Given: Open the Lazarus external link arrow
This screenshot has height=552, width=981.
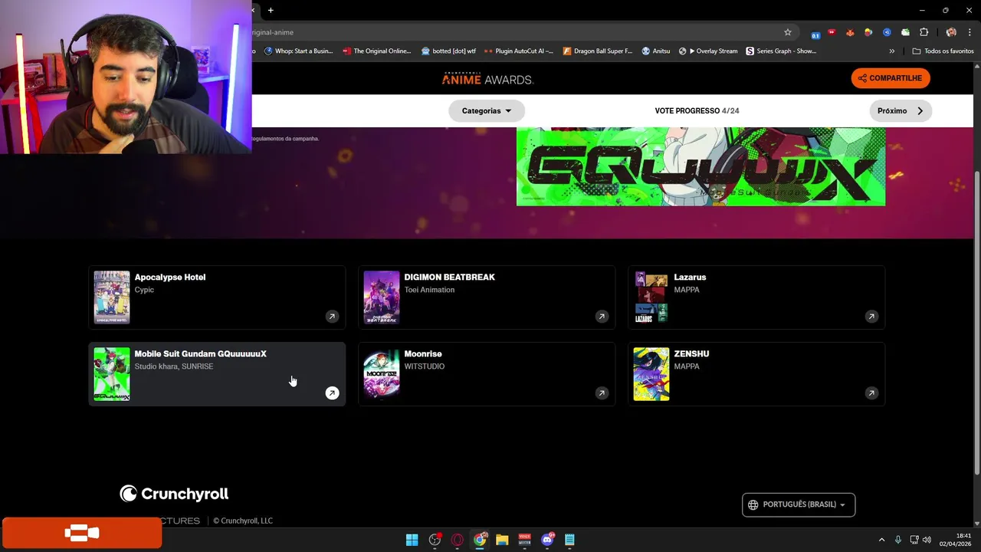Looking at the screenshot, I should (x=871, y=317).
